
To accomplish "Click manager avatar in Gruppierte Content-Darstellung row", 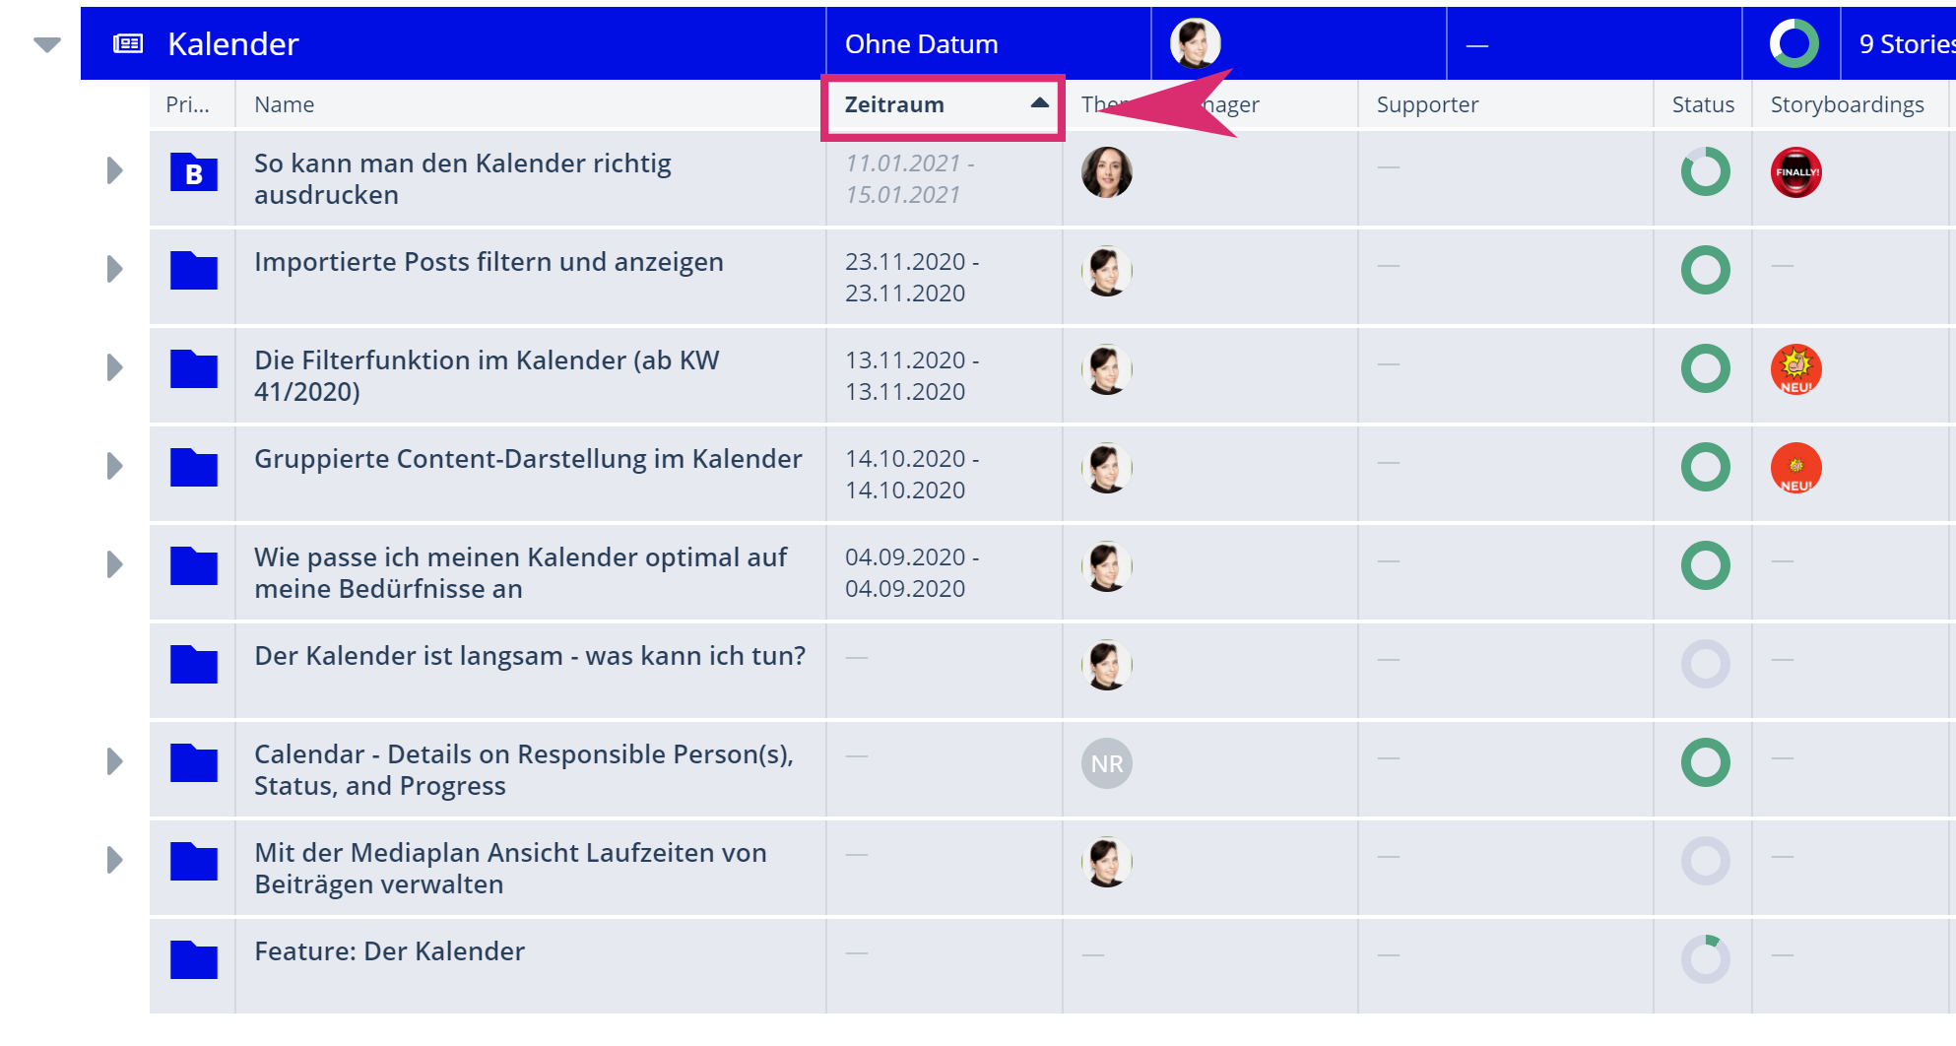I will click(1106, 468).
